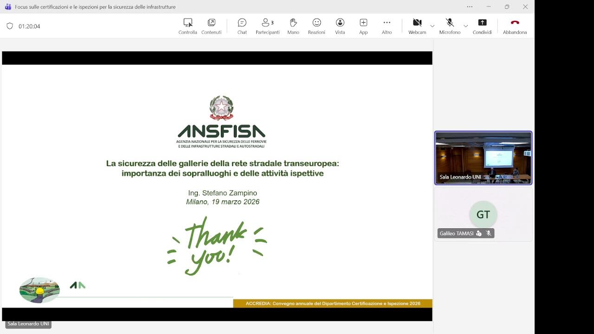This screenshot has height=334, width=594.
Task: Show the Partecipanti list
Action: (267, 26)
